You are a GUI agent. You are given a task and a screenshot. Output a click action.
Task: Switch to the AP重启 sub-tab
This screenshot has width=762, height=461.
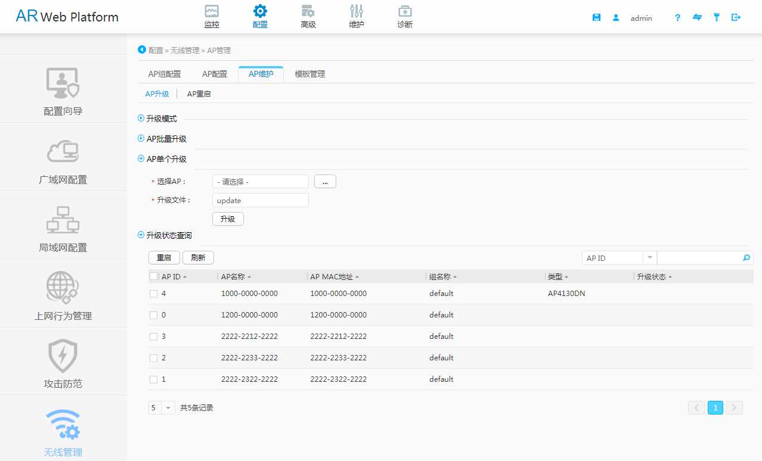tap(199, 94)
